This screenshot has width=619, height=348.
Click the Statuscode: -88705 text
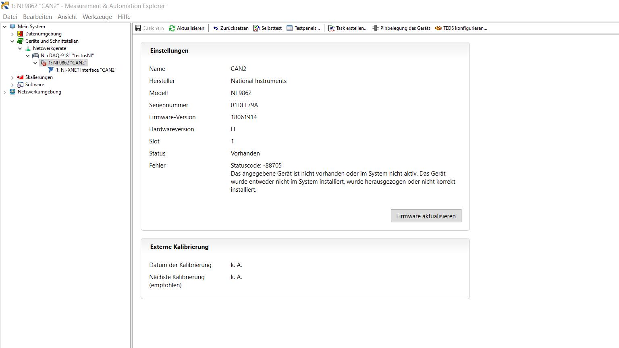(x=256, y=166)
